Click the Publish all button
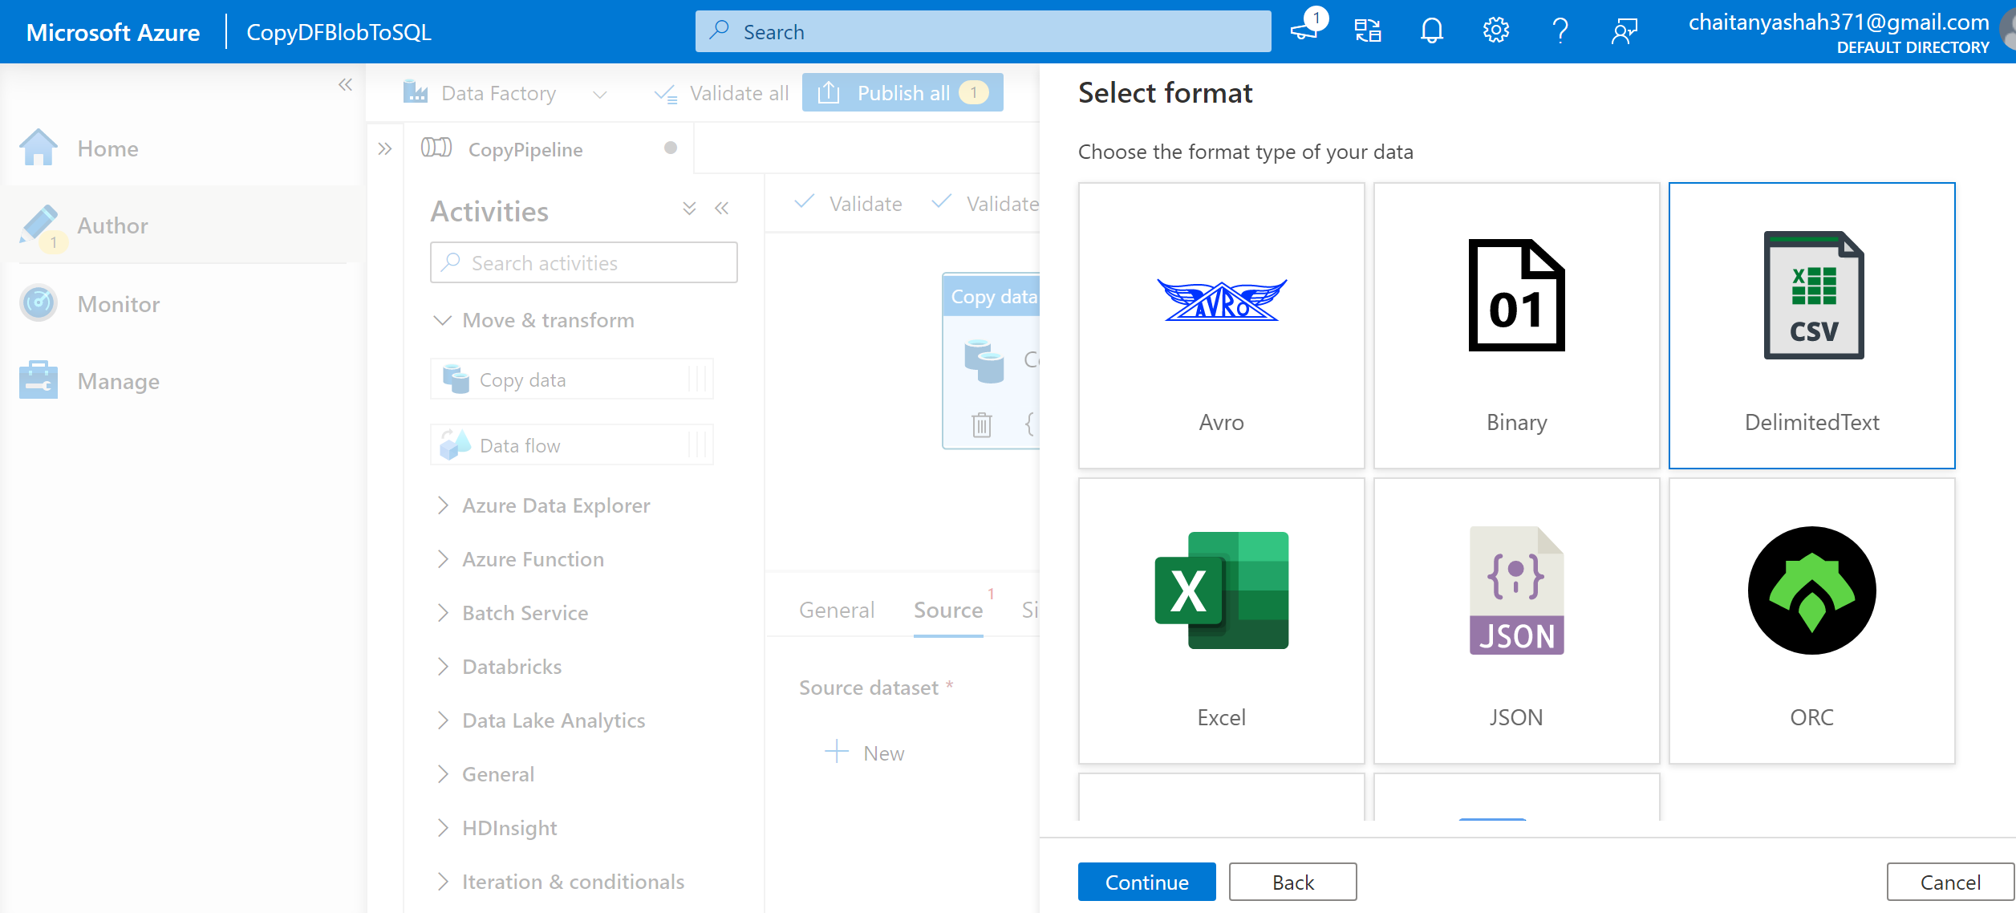The width and height of the screenshot is (2016, 913). click(x=903, y=93)
